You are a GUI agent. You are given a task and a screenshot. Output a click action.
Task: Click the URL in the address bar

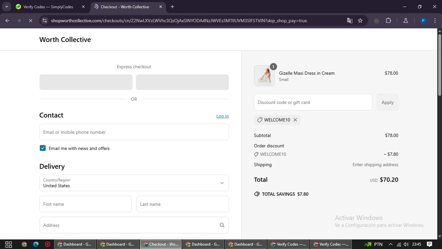click(x=179, y=21)
